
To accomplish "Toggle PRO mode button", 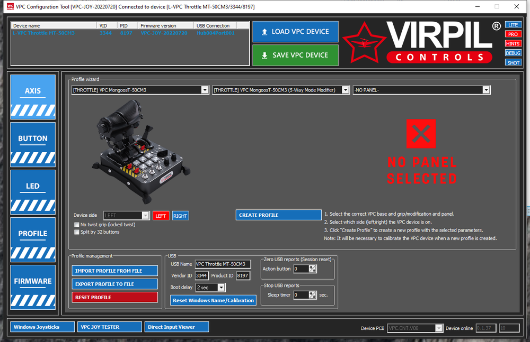I will pyautogui.click(x=513, y=34).
